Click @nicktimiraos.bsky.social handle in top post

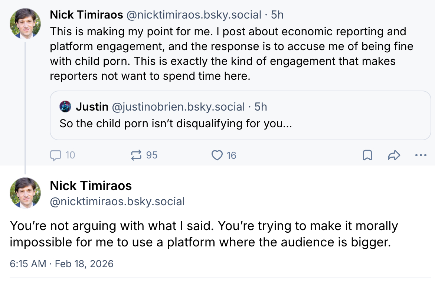pos(194,15)
